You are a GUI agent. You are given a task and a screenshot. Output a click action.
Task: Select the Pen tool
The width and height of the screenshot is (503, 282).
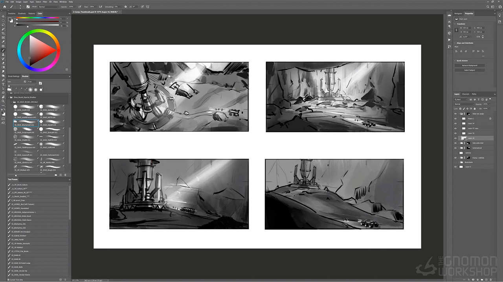pos(4,80)
